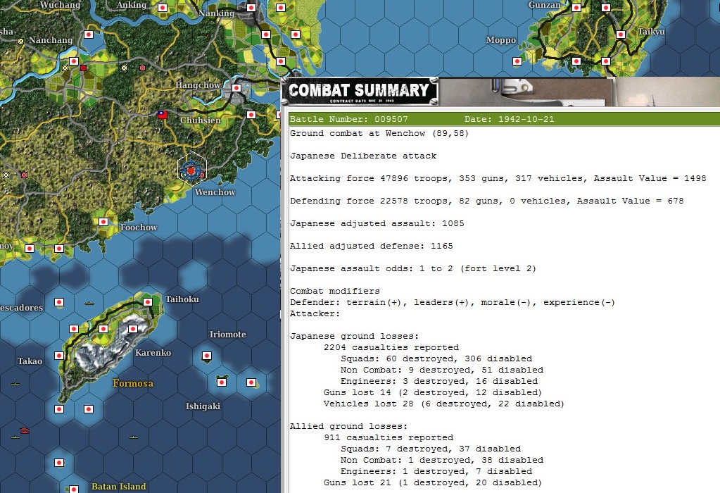Click the 'Guns lost 21' line
The width and height of the screenshot is (720, 493).
(x=433, y=482)
